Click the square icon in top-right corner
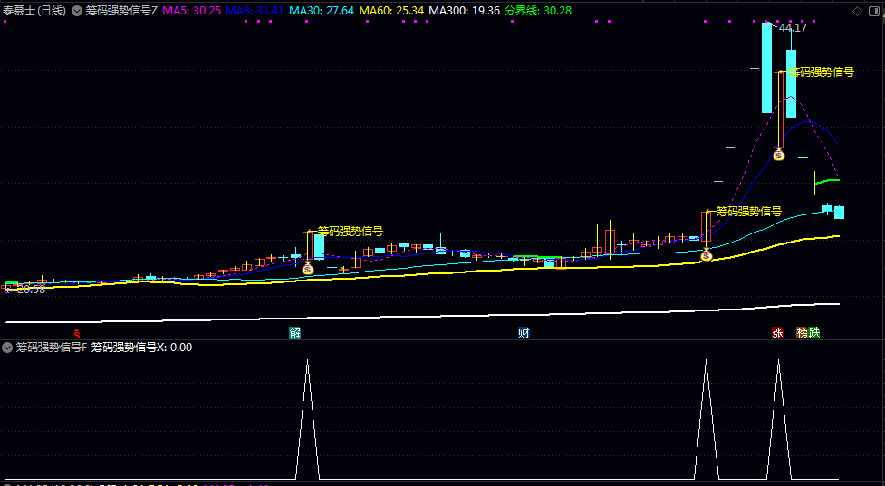This screenshot has height=486, width=885. click(x=874, y=10)
